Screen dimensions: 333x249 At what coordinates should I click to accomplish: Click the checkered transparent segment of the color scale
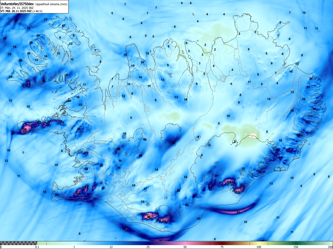(x=18, y=243)
